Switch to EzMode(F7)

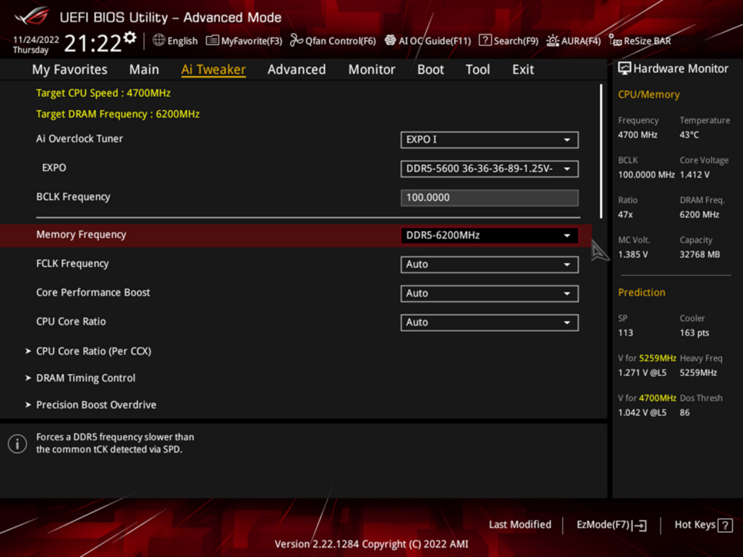pyautogui.click(x=612, y=525)
